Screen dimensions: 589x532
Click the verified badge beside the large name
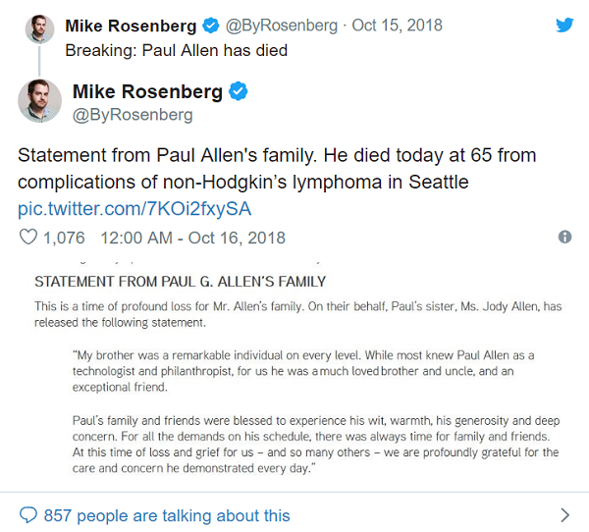tap(238, 92)
